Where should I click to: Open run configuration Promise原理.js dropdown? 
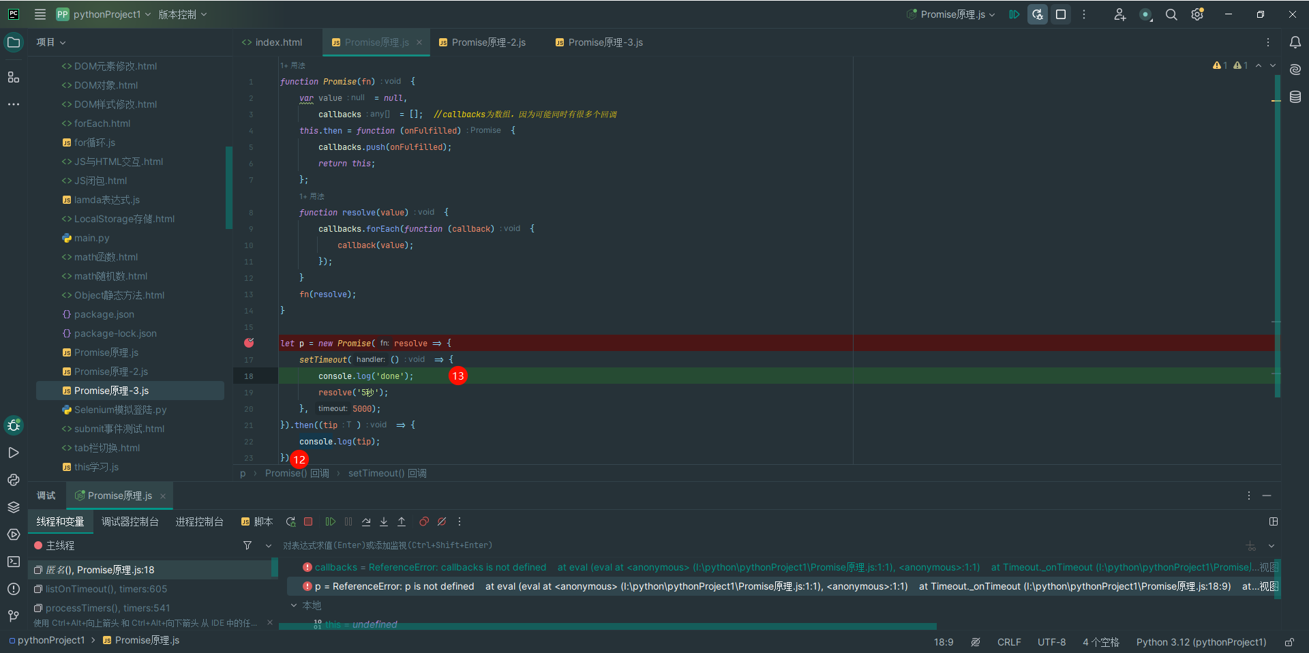tap(951, 14)
